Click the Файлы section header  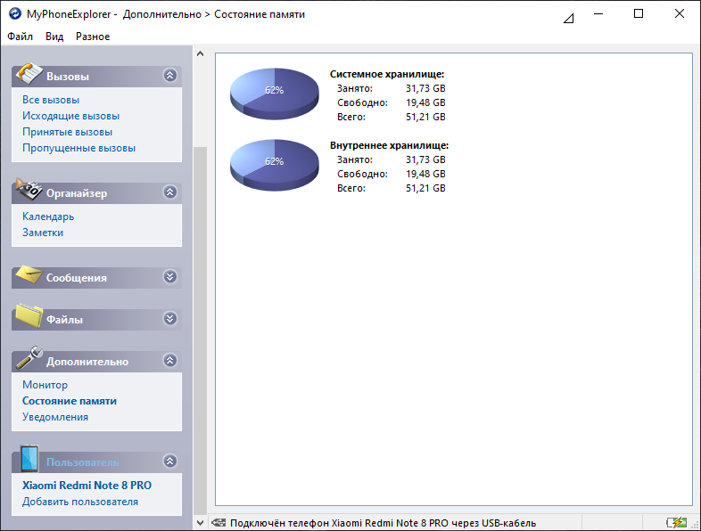(96, 319)
